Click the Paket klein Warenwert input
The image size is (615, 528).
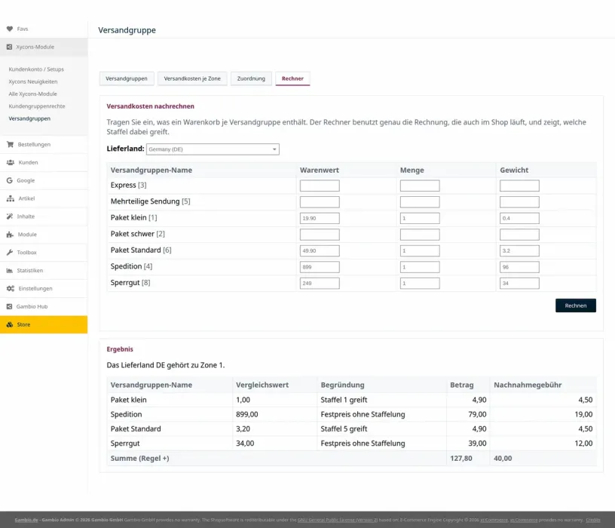point(320,218)
